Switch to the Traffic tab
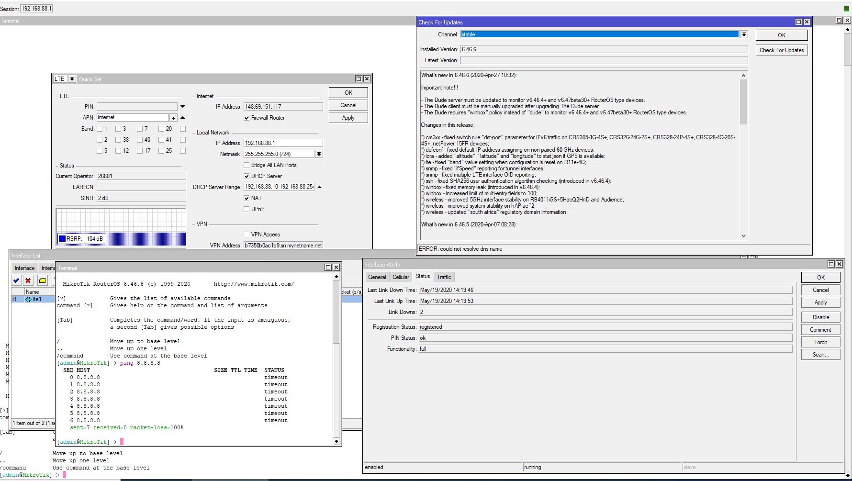 (x=444, y=277)
